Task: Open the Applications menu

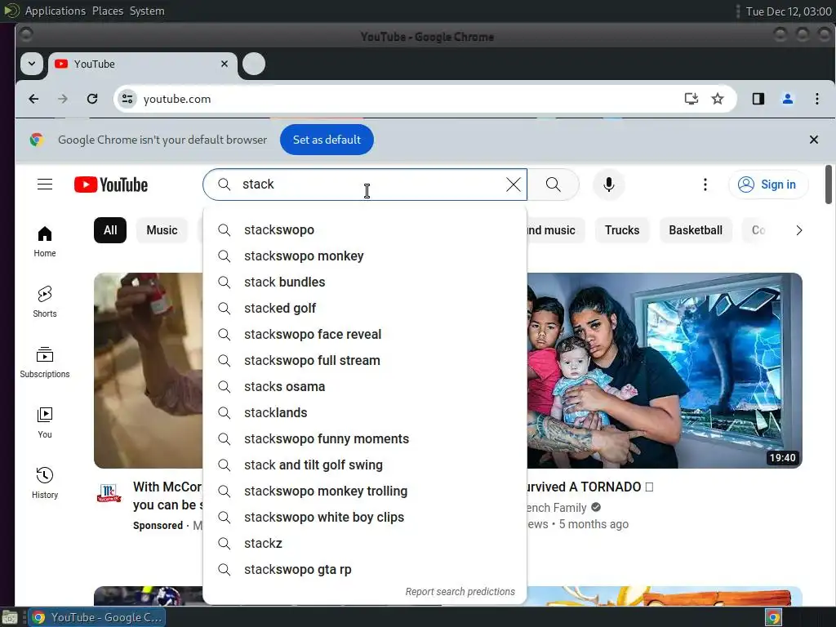Action: [x=56, y=11]
